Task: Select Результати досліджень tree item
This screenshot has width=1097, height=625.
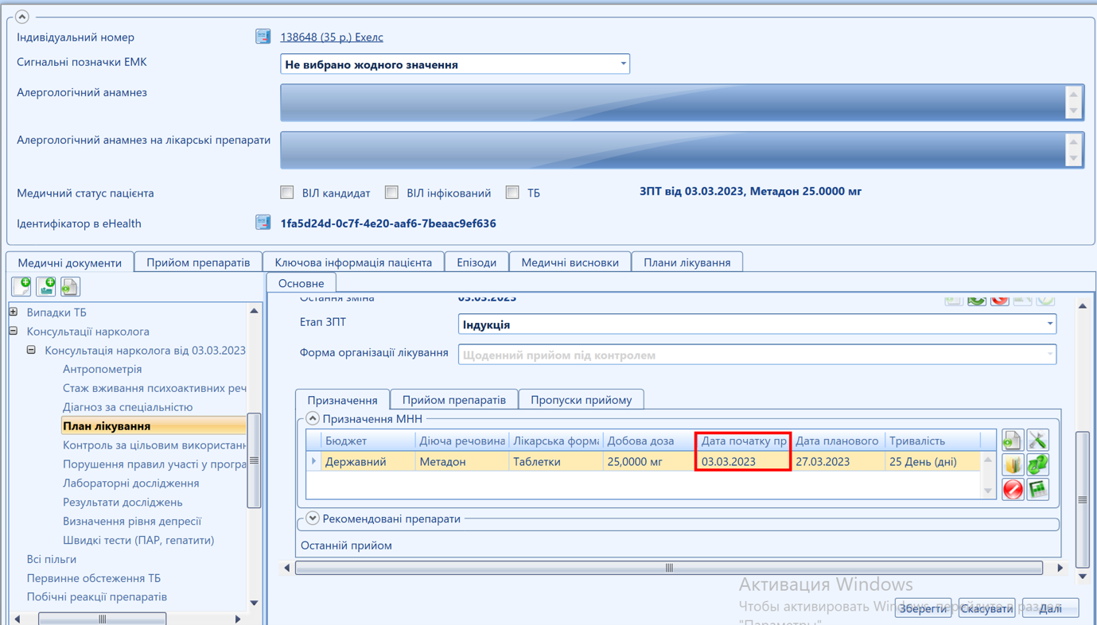Action: pos(123,502)
